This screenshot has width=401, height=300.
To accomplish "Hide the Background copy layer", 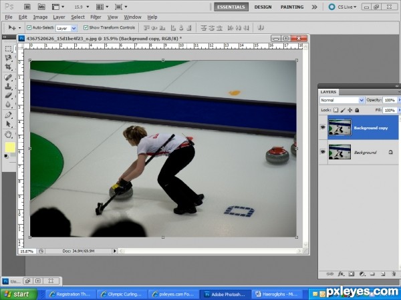I will [x=323, y=127].
